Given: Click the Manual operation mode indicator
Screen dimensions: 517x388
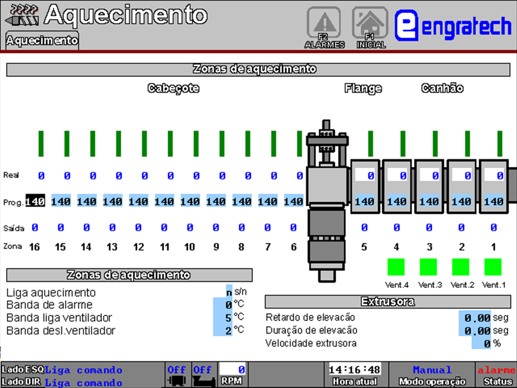Looking at the screenshot, I should 432,370.
